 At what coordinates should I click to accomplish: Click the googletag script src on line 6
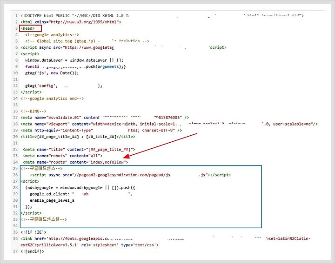click(x=123, y=47)
